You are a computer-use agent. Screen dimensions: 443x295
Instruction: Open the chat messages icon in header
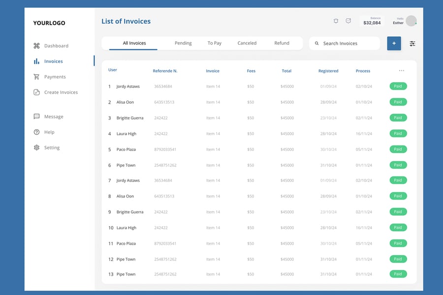[348, 21]
